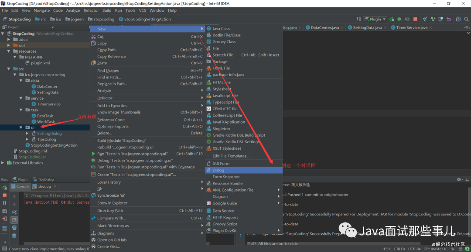Stop the process using the top toolbar's red square
471x252 pixels.
click(x=415, y=19)
